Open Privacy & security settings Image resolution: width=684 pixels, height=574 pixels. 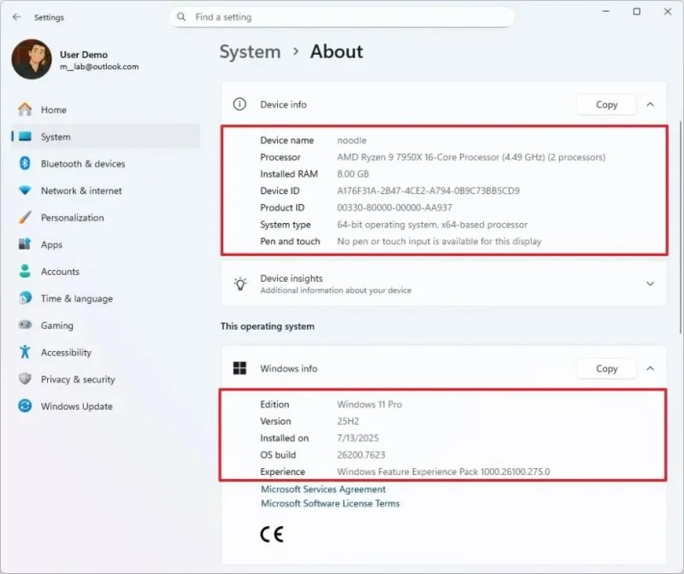tap(105, 378)
